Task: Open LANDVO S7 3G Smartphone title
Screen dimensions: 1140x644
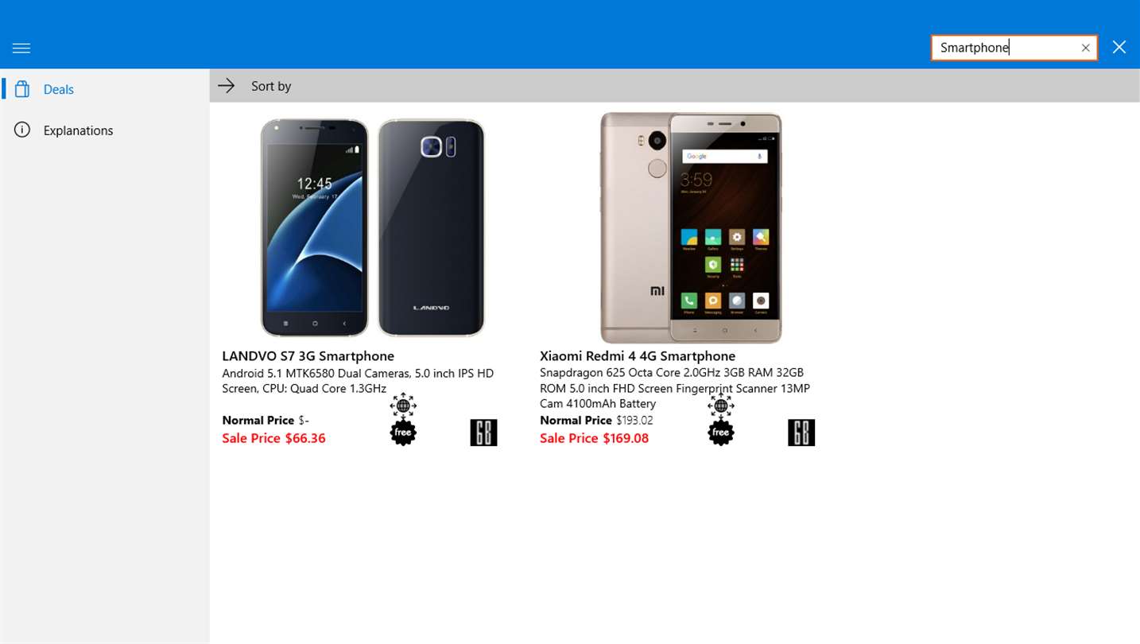Action: pos(308,356)
